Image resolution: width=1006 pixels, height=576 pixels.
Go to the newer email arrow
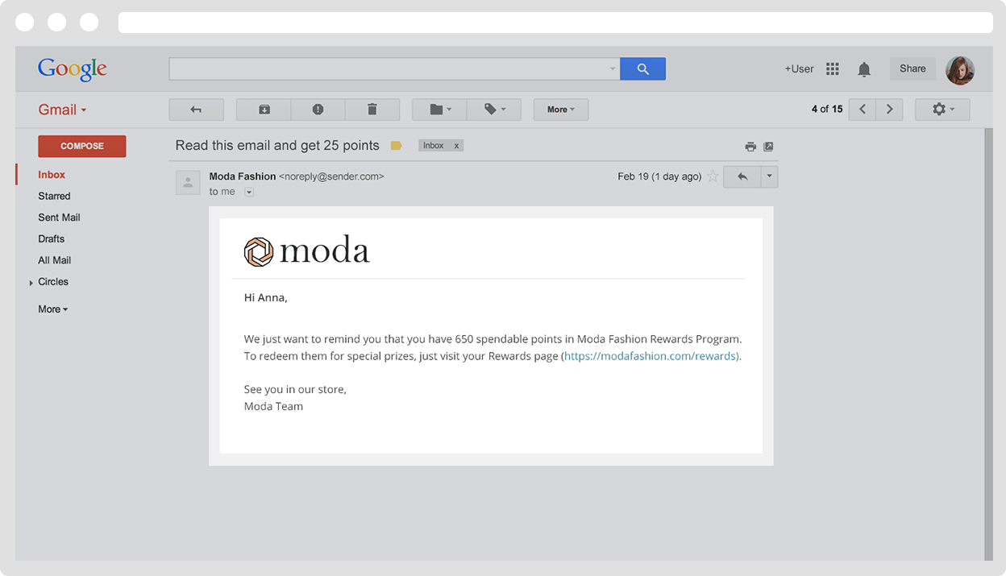click(x=863, y=110)
